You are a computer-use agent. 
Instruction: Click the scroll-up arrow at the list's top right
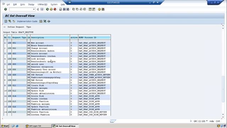pos(223,26)
